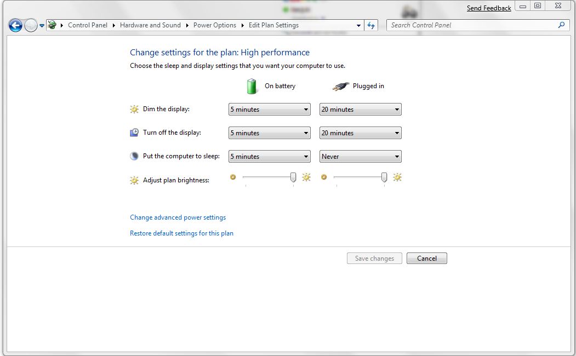
Task: Open sleep On battery dropdown
Action: [x=269, y=156]
